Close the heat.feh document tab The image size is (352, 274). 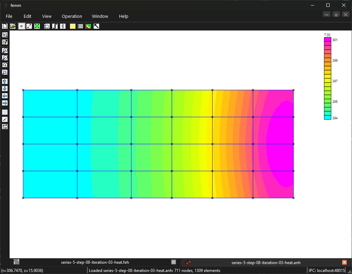174,262
